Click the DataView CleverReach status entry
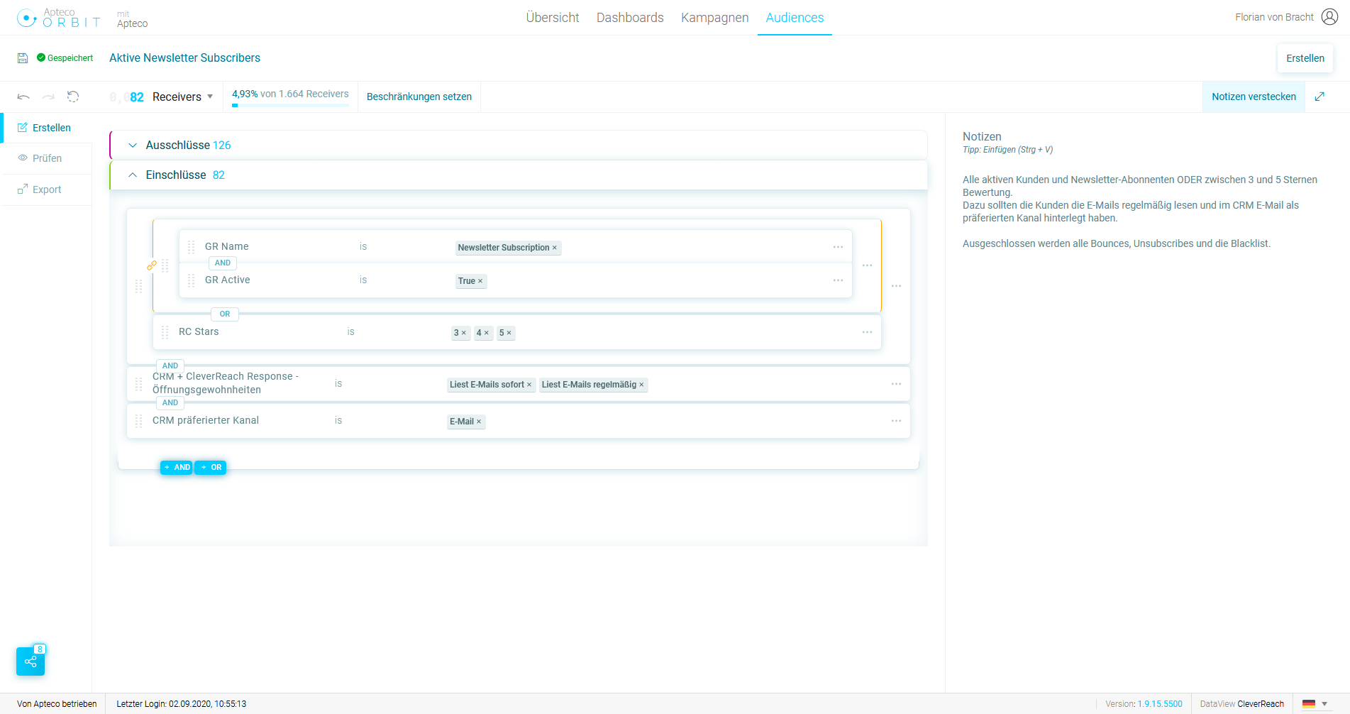 pyautogui.click(x=1241, y=704)
